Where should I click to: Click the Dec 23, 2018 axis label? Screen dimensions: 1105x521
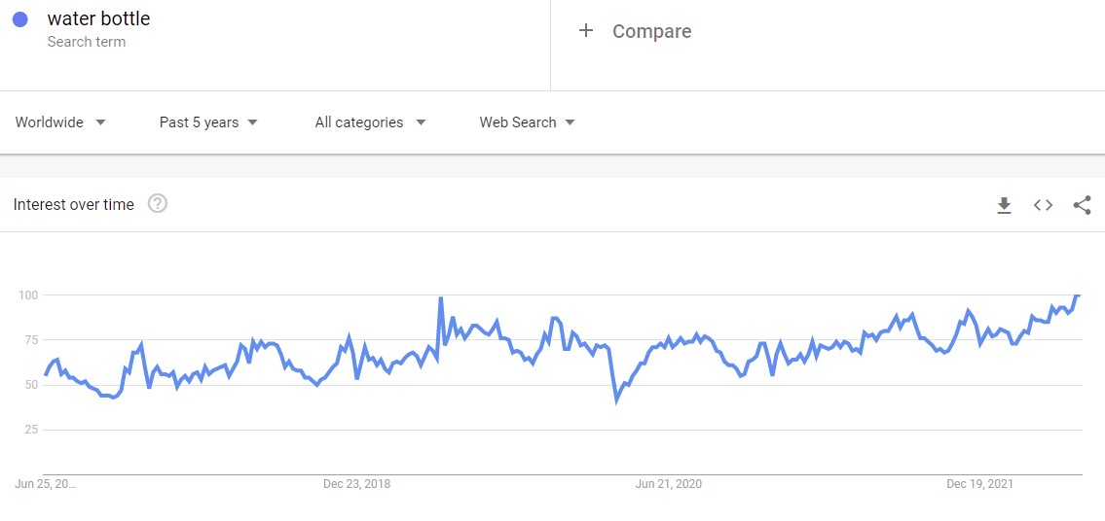click(x=356, y=484)
